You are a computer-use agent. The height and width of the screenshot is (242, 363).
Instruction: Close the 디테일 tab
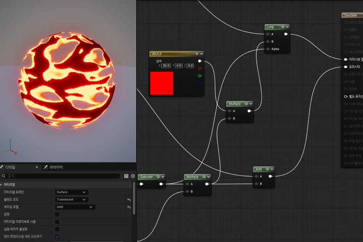pyautogui.click(x=37, y=167)
